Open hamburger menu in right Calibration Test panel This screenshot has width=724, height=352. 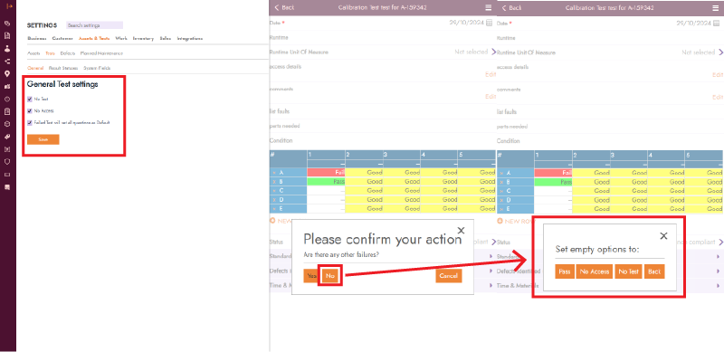coord(716,7)
